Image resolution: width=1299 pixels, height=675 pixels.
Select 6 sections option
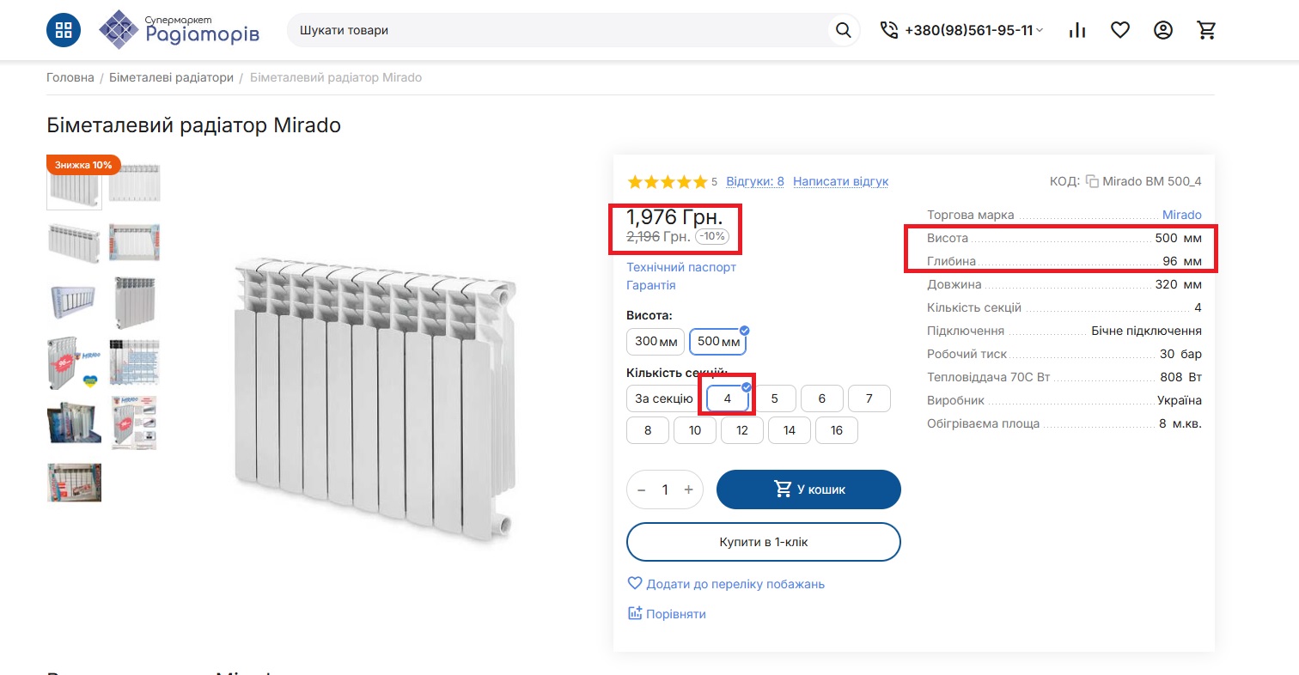coord(822,398)
